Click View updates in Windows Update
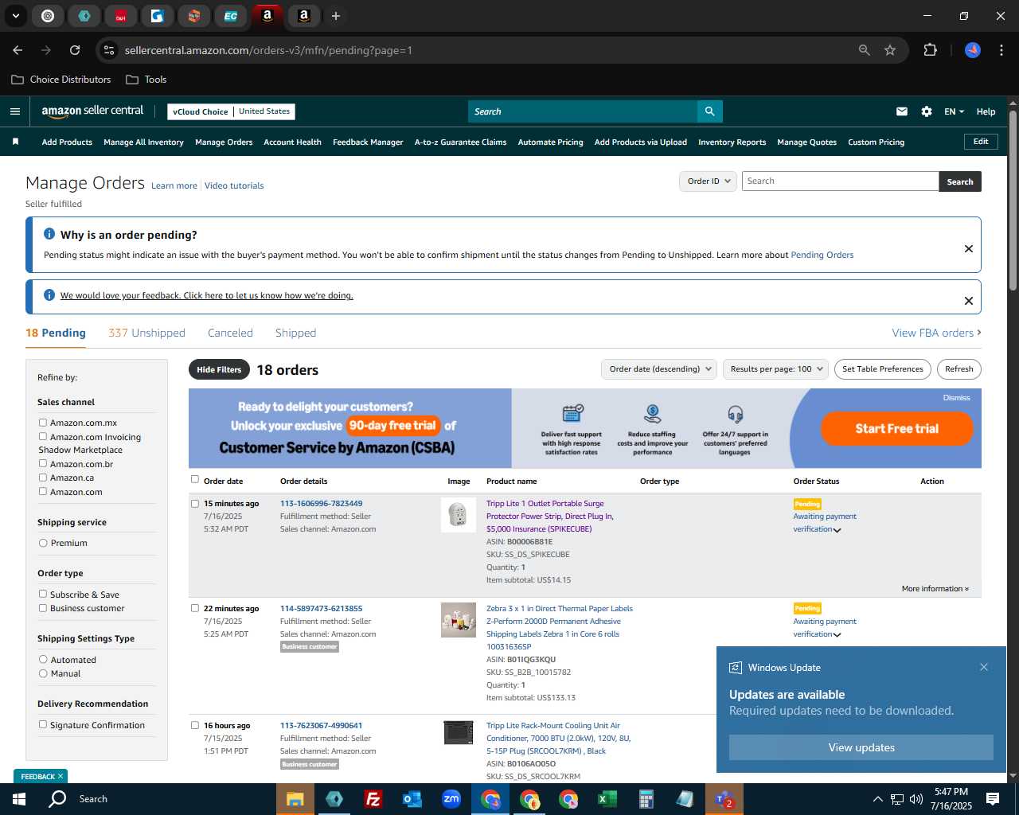Screen dimensions: 1019x815 coord(861,747)
